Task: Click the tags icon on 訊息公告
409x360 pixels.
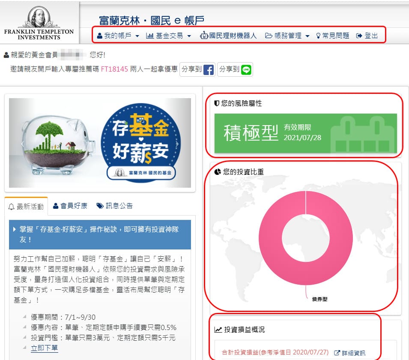Action: coord(100,206)
